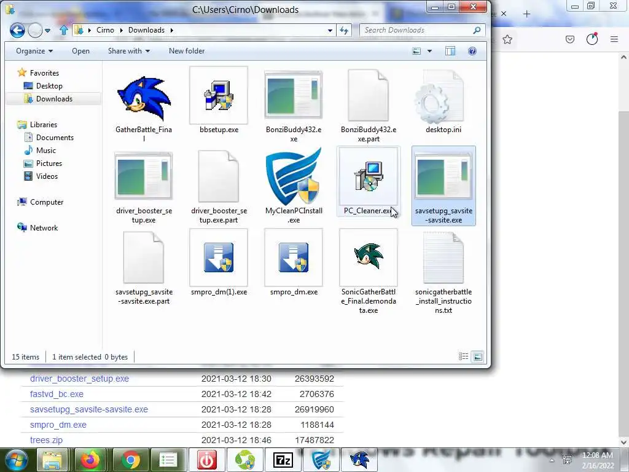Open Computer in navigation pane

(47, 202)
